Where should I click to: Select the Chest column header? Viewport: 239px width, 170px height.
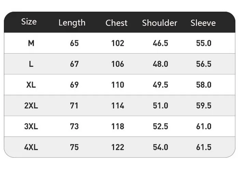[116, 23]
